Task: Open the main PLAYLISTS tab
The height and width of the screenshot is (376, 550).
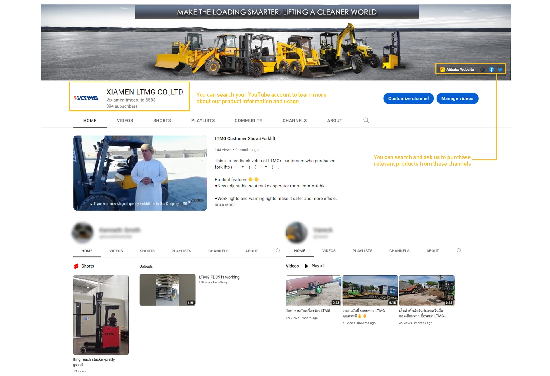Action: (203, 120)
